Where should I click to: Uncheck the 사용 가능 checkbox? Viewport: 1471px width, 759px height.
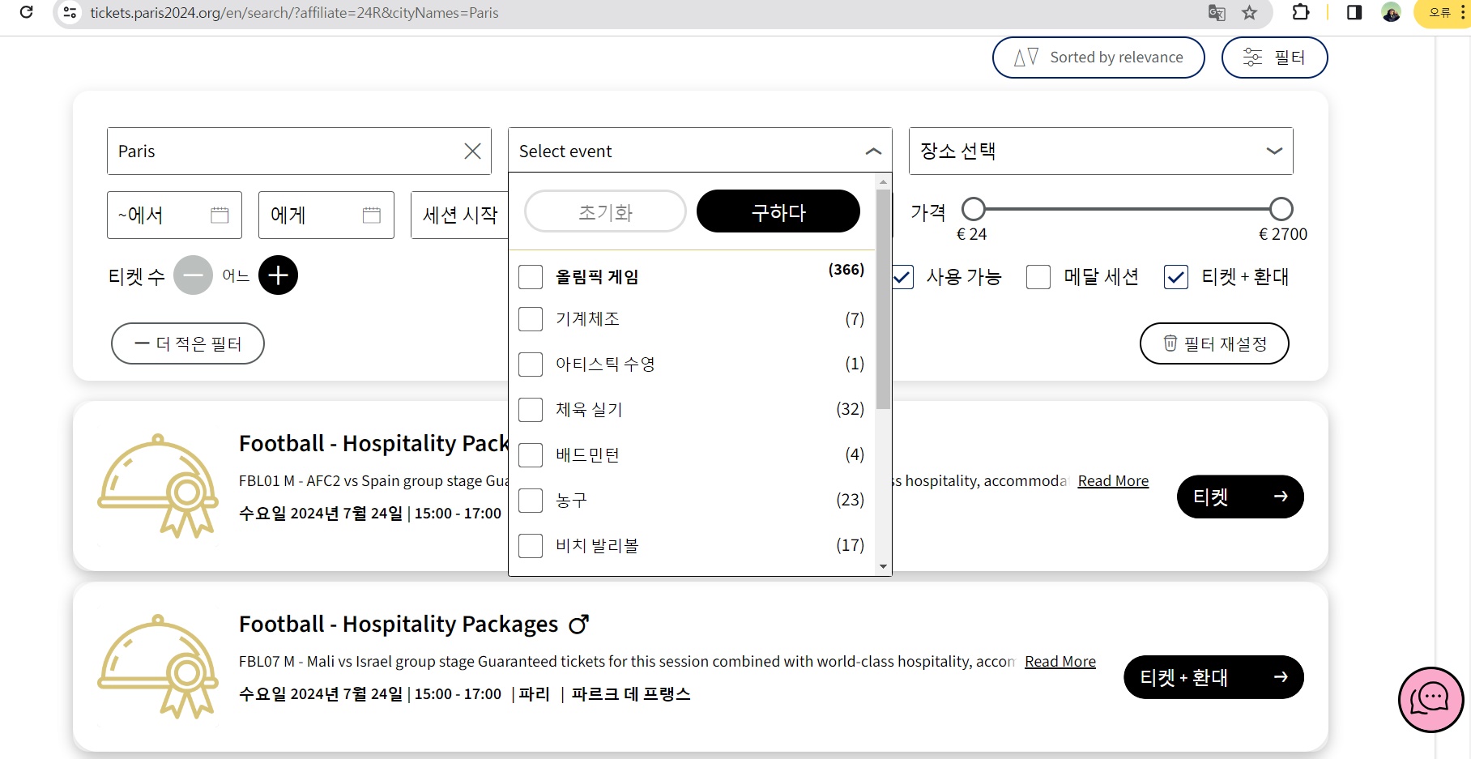[902, 277]
